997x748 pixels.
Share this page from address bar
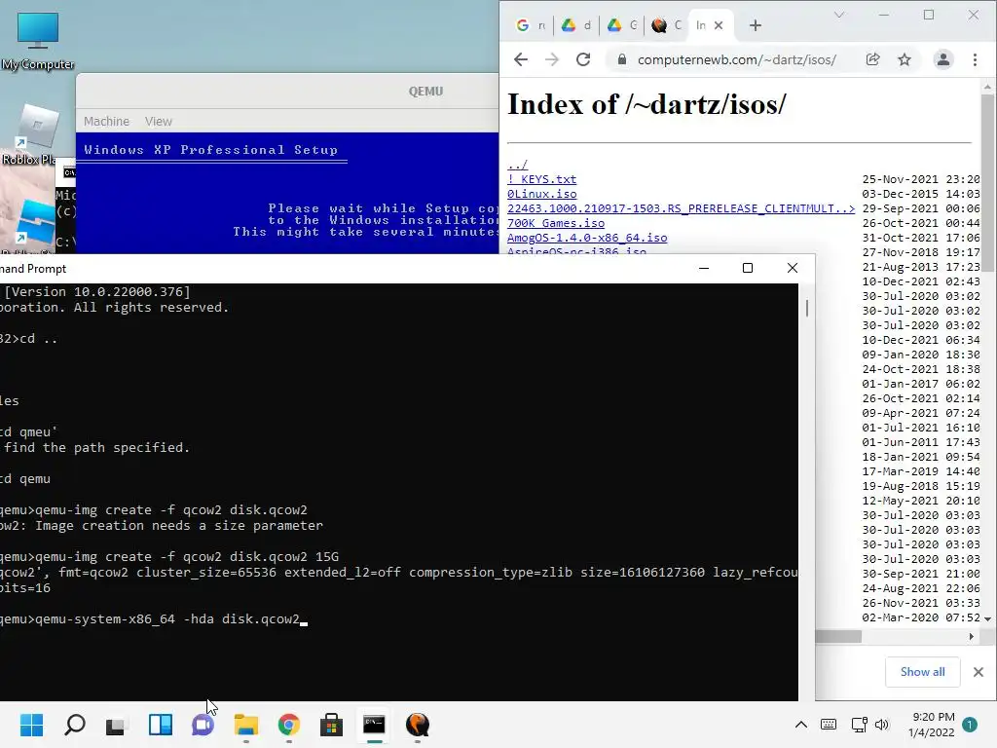[x=873, y=59]
